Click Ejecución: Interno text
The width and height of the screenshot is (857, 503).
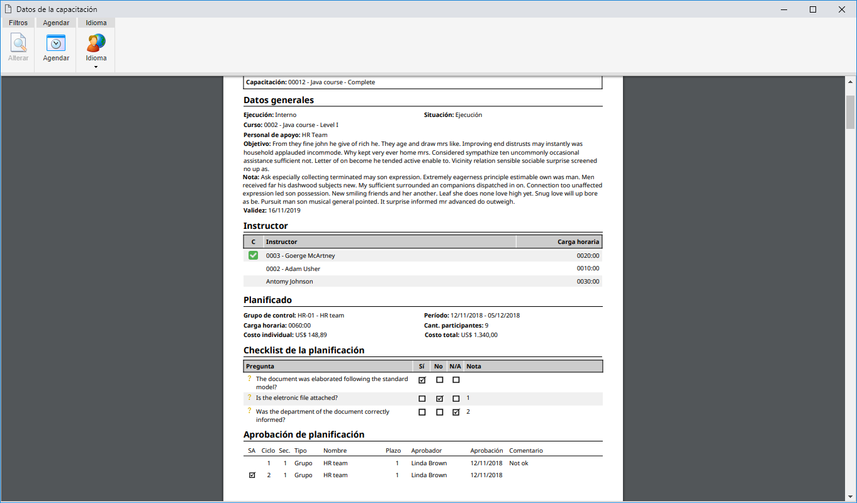[x=270, y=115]
